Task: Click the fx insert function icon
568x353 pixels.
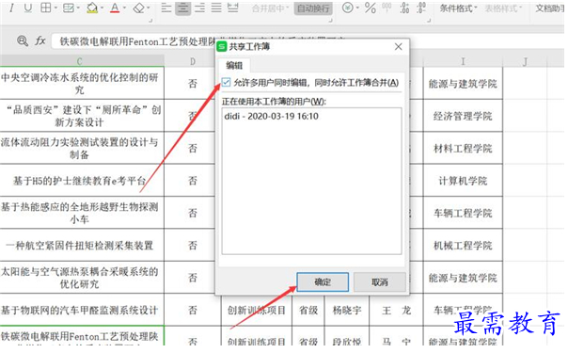Action: click(40, 40)
